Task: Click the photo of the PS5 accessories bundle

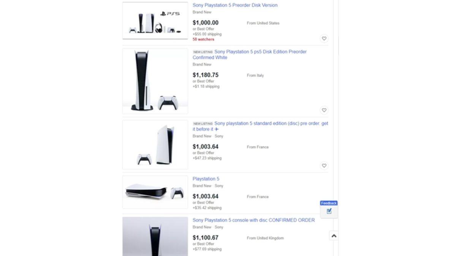Action: 155,20
